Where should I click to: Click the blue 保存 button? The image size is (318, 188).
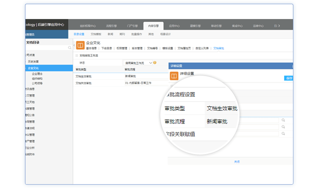pyautogui.click(x=288, y=78)
